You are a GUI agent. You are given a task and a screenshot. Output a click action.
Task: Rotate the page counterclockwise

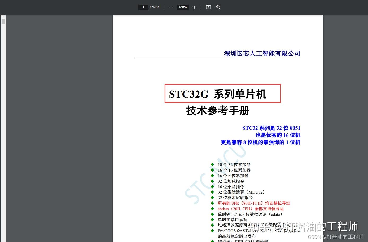[218, 7]
